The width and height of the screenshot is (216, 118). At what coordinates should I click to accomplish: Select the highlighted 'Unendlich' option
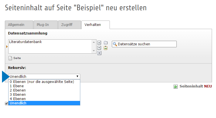18,103
